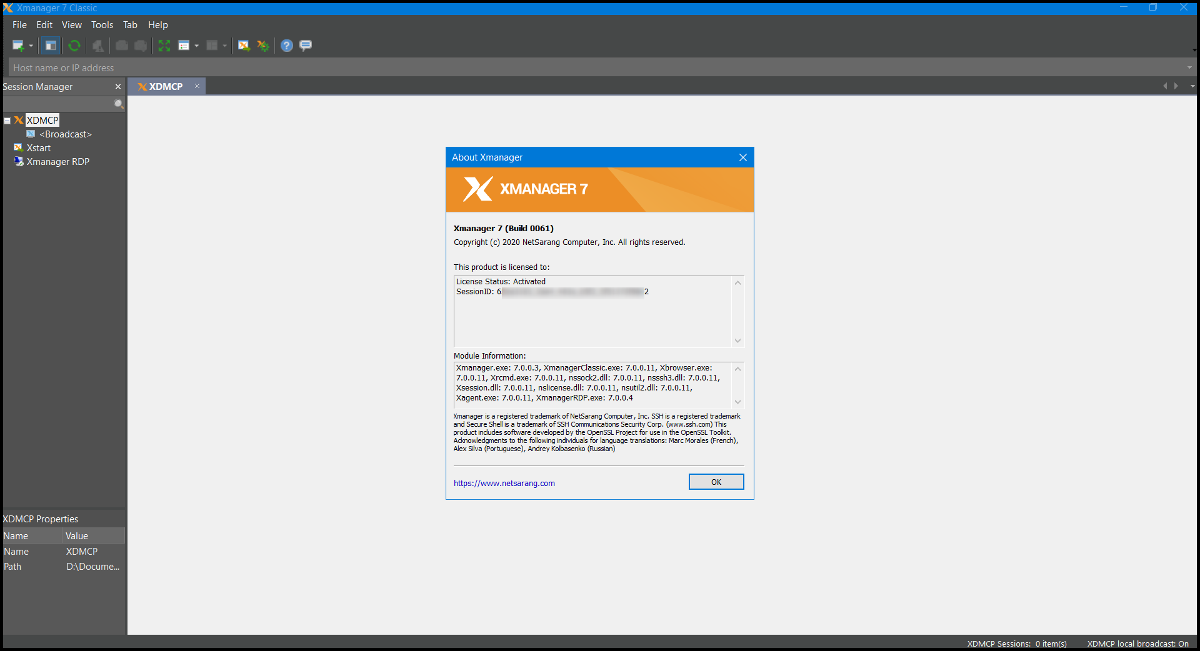Click the second grayed camera icon

141,46
